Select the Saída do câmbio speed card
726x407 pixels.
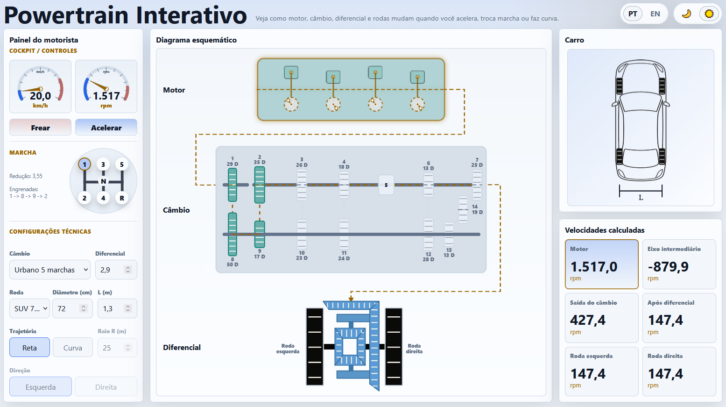[x=601, y=318]
